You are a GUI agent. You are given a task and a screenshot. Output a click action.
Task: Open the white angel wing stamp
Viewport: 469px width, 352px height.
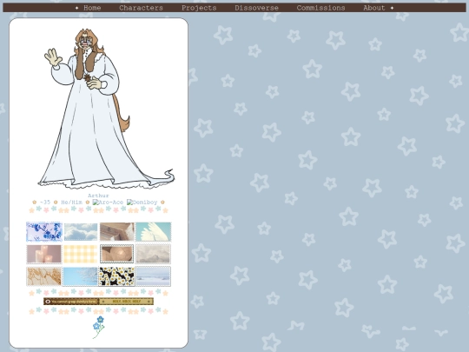[x=153, y=232]
